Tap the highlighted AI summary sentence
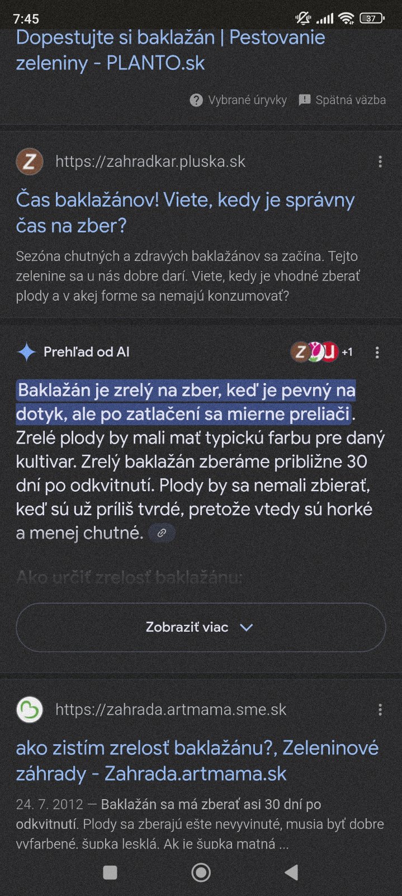Viewport: 402px width, 896px height. (186, 402)
